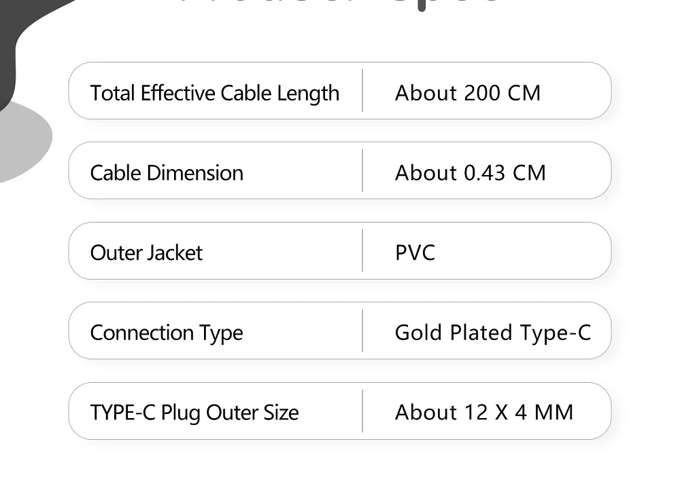Click the 'Connection Type' label
This screenshot has height=488, width=680.
click(x=167, y=333)
